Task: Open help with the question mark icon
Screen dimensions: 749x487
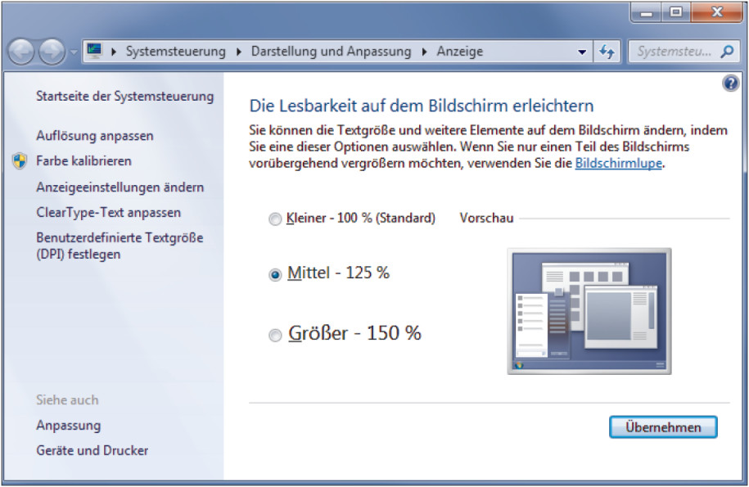Action: coord(730,83)
